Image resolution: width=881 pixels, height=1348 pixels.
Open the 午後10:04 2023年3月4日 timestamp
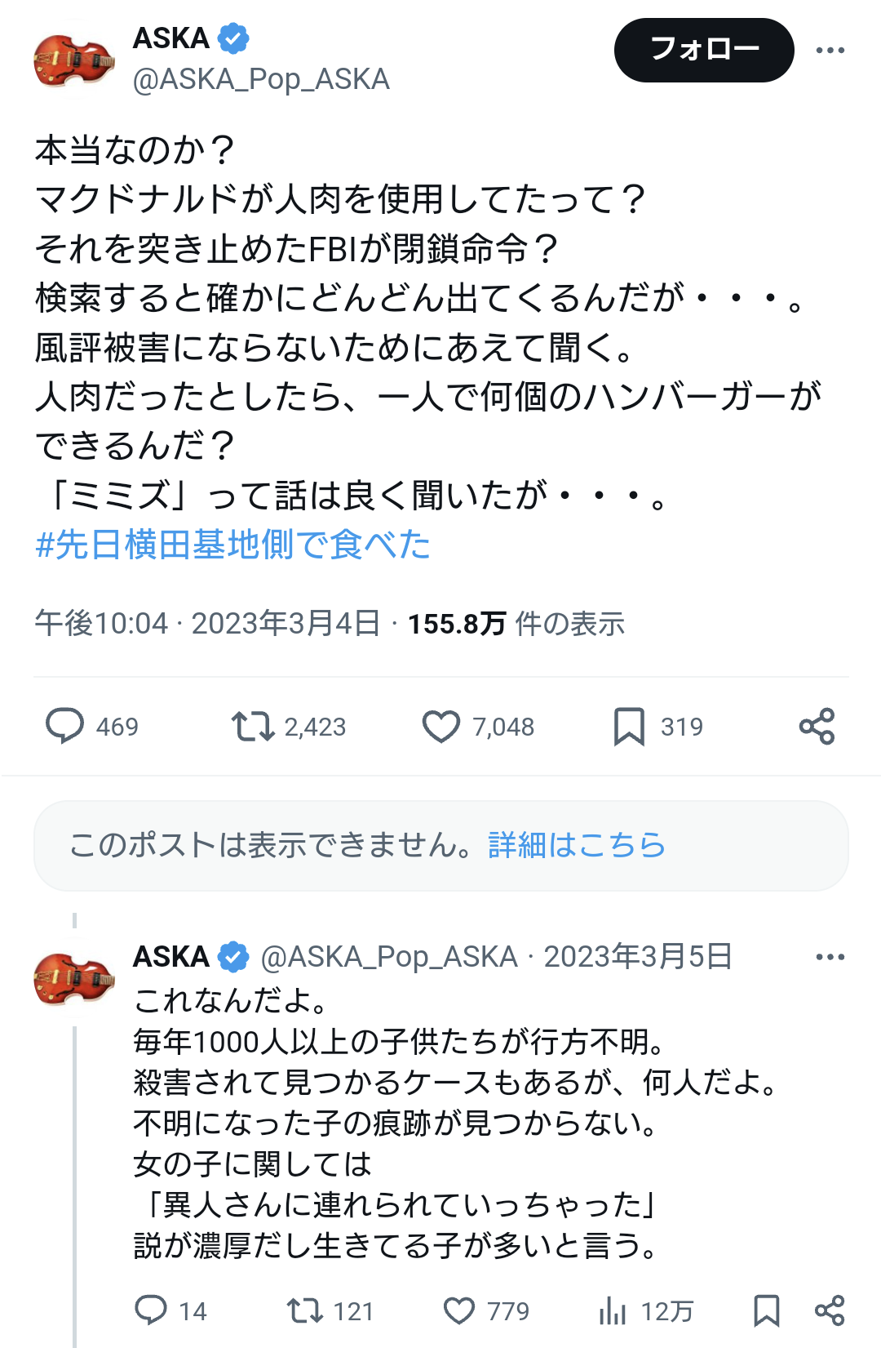coord(207,624)
